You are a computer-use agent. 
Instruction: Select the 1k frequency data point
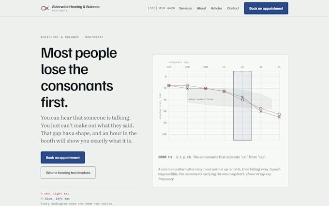point(224,91)
